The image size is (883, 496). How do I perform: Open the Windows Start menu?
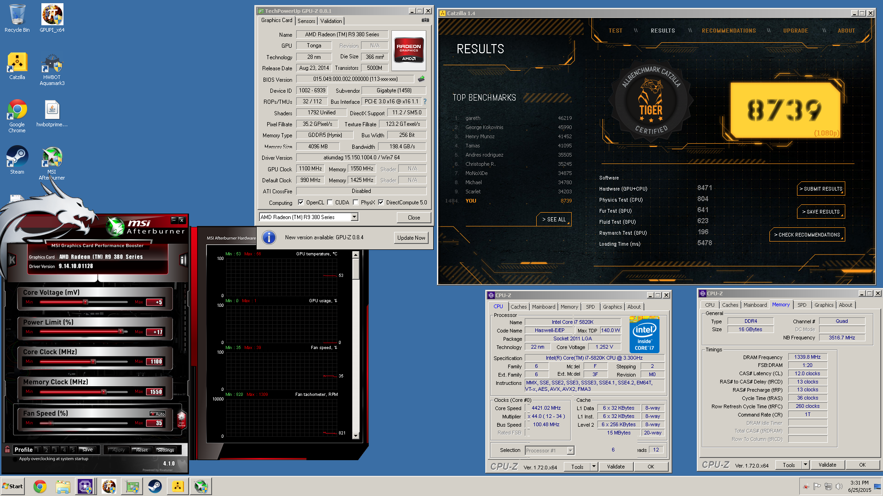(x=12, y=486)
